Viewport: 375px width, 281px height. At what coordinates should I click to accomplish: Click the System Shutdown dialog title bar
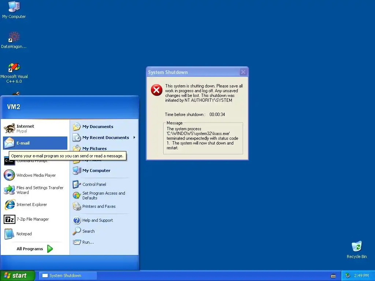coord(193,72)
